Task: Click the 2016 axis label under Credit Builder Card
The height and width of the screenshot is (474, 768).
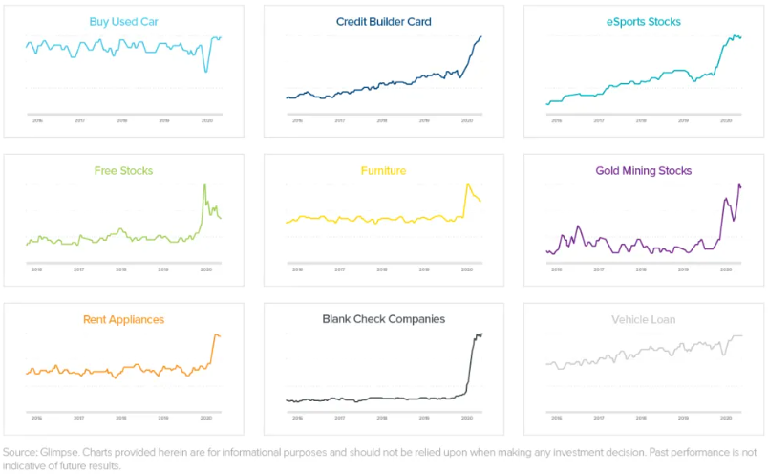Action: coord(297,121)
